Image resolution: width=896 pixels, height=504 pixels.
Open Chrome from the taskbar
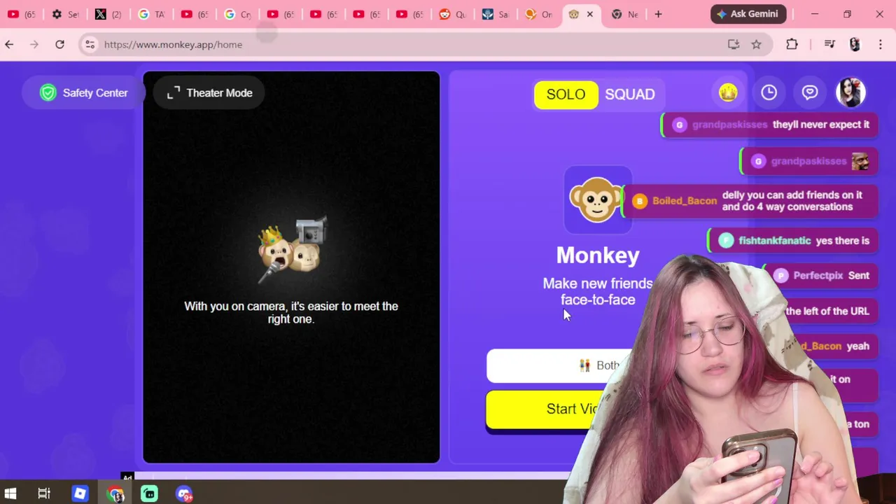tap(115, 494)
